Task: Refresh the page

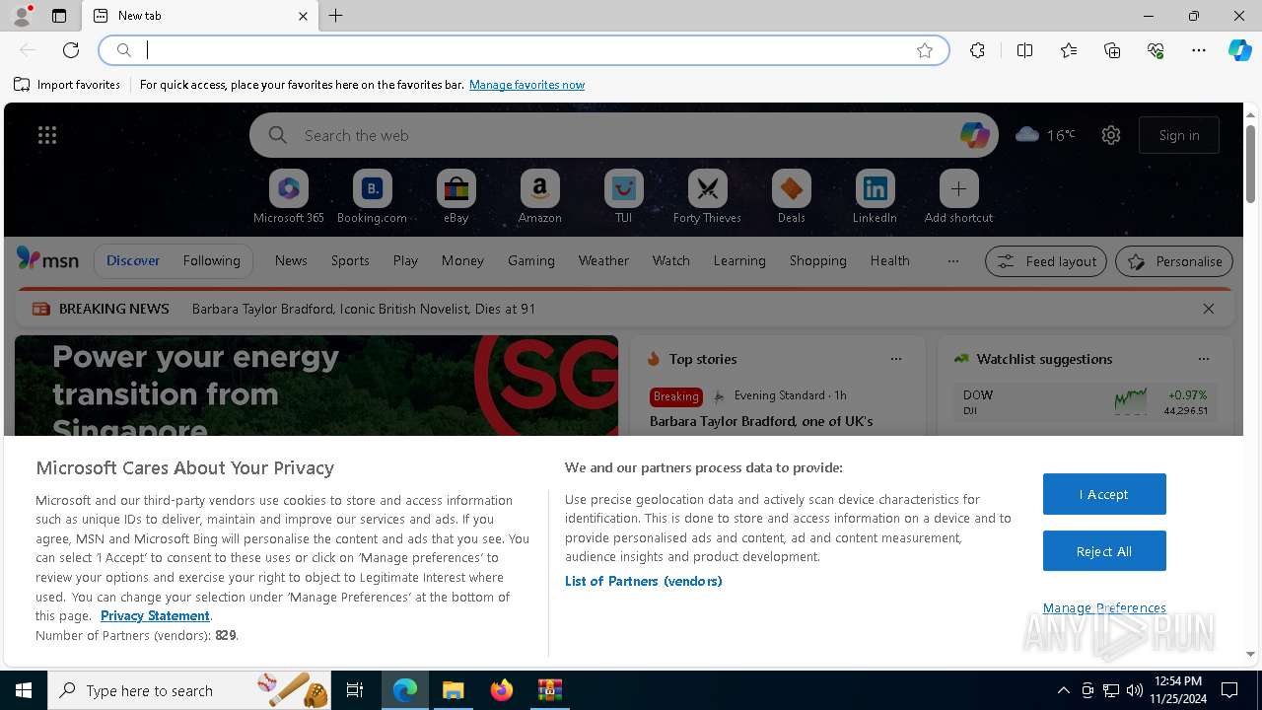Action: click(71, 50)
